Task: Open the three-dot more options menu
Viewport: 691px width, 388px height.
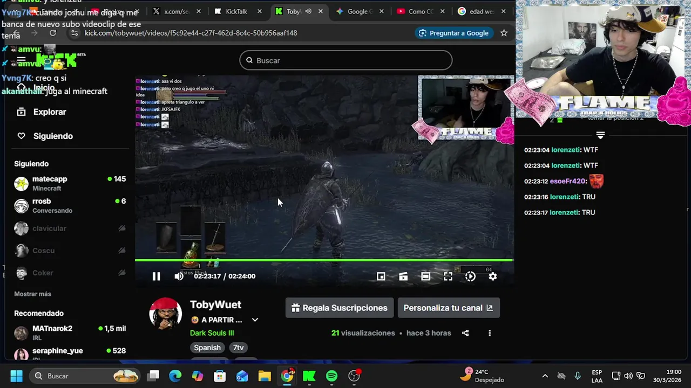Action: point(490,333)
